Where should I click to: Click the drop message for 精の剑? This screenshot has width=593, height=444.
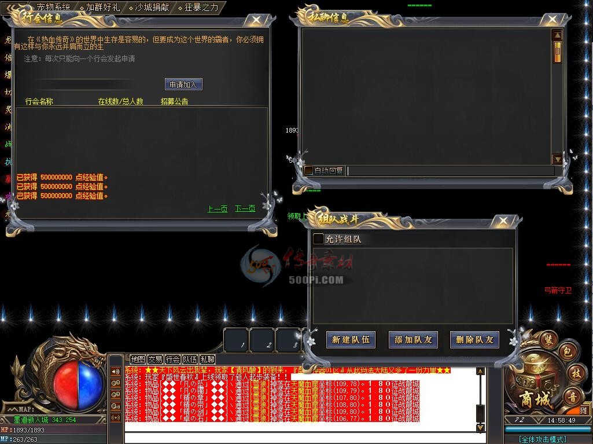click(x=272, y=412)
